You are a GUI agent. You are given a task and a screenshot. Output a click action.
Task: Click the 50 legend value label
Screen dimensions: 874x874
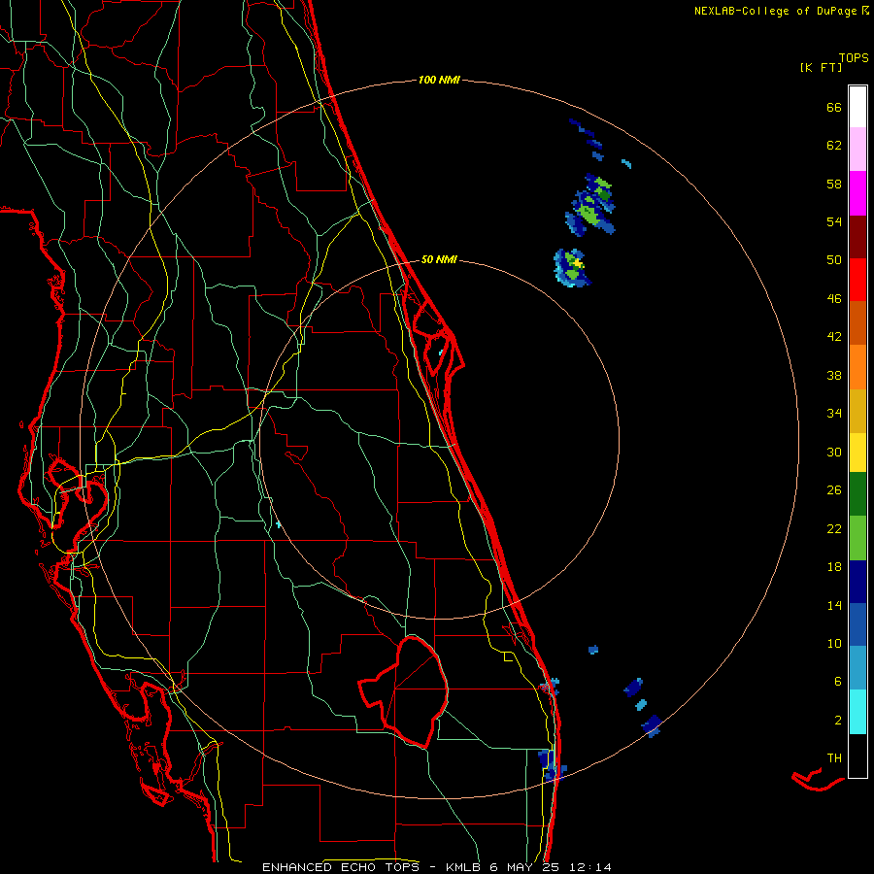834,259
